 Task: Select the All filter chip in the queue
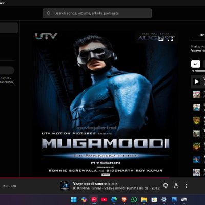click(196, 64)
